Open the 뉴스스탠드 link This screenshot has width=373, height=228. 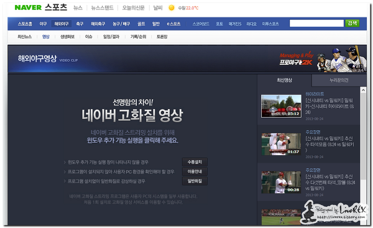click(103, 8)
